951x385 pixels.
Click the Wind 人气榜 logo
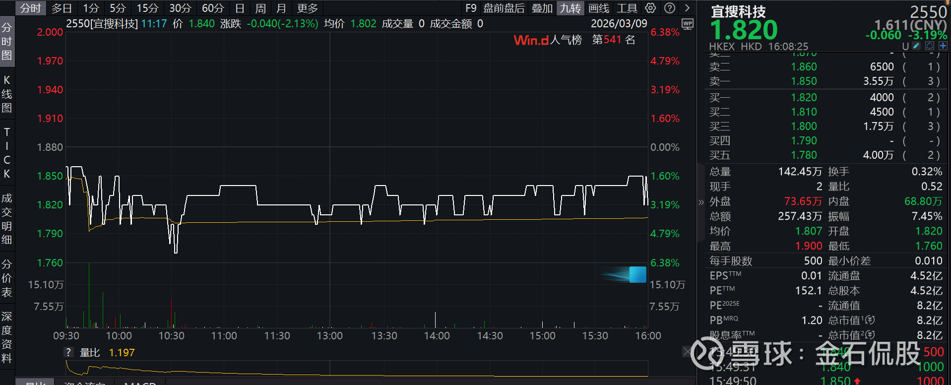coord(548,40)
